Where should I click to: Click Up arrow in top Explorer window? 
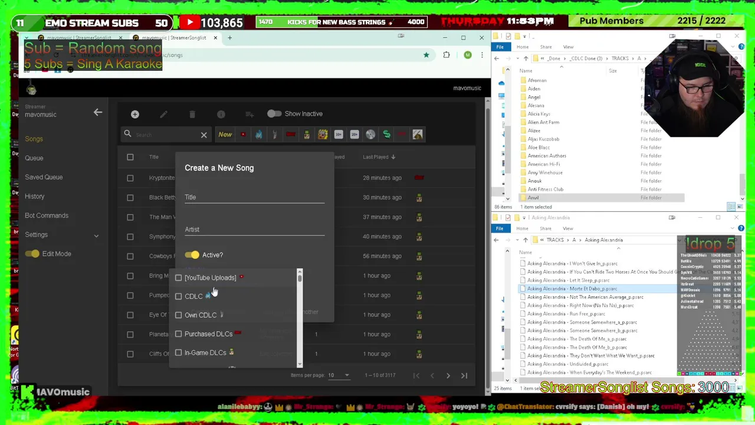point(526,58)
